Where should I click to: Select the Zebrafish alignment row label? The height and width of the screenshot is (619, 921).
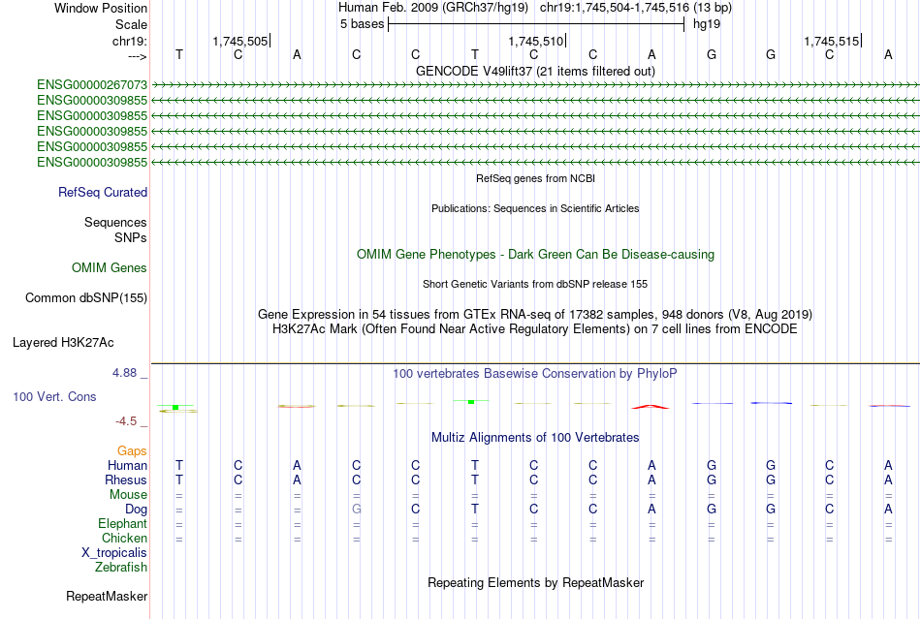(121, 568)
